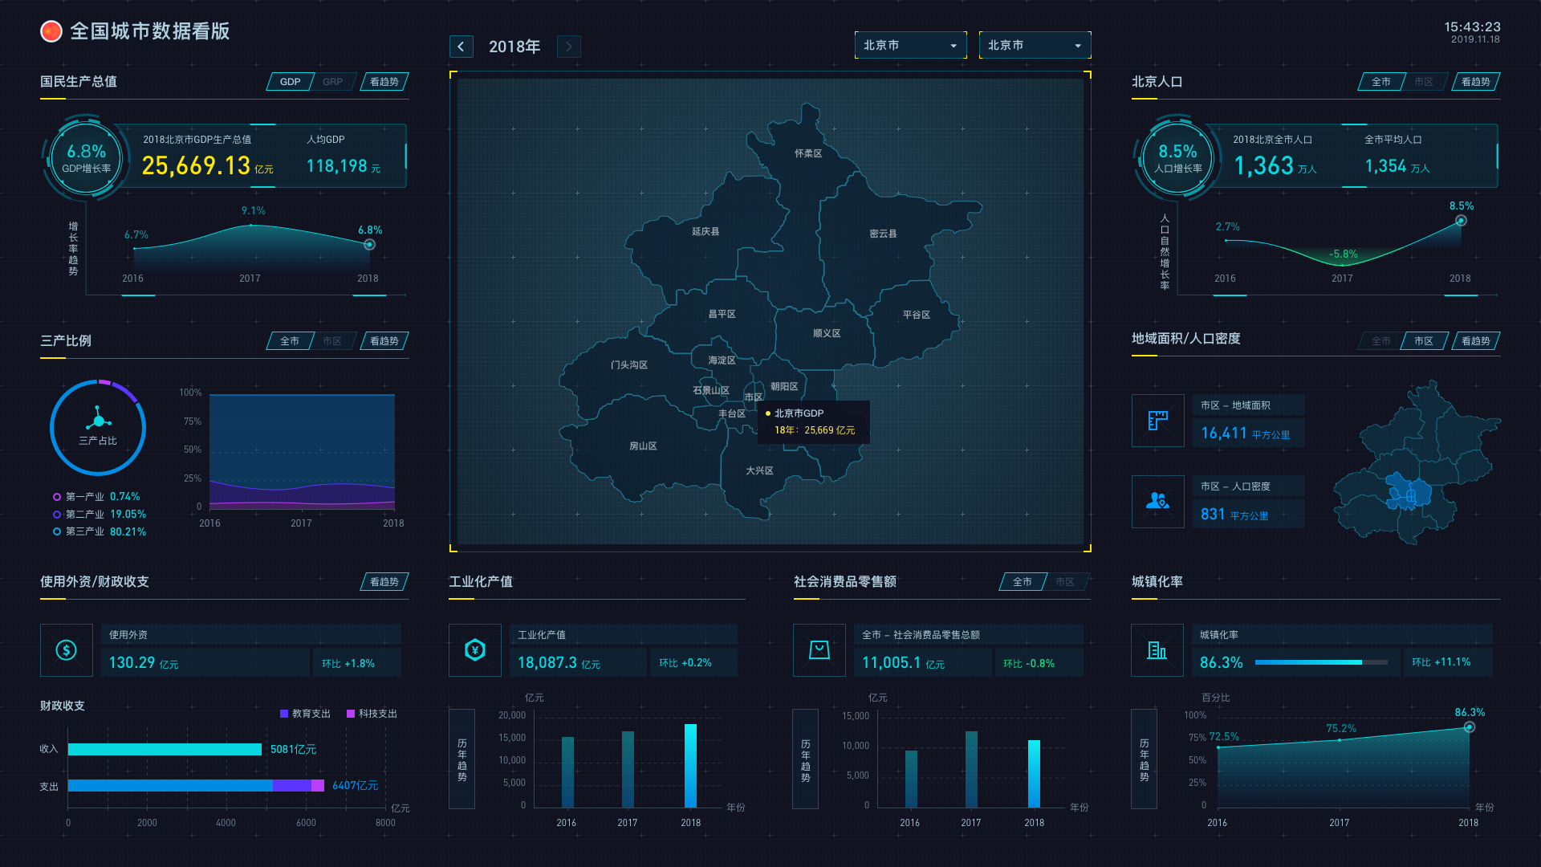
Task: Click the yen hexagon industrial output icon
Action: pyautogui.click(x=474, y=650)
